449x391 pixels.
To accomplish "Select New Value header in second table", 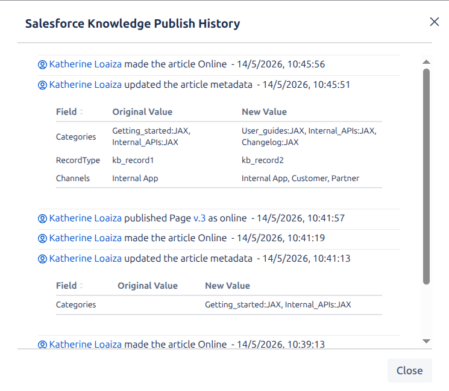I will pos(227,286).
